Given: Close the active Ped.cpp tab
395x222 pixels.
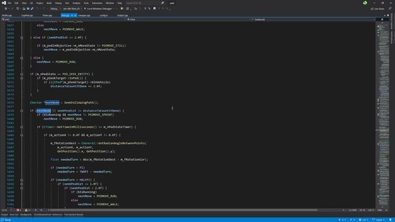Looking at the screenshot, I should [x=75, y=15].
